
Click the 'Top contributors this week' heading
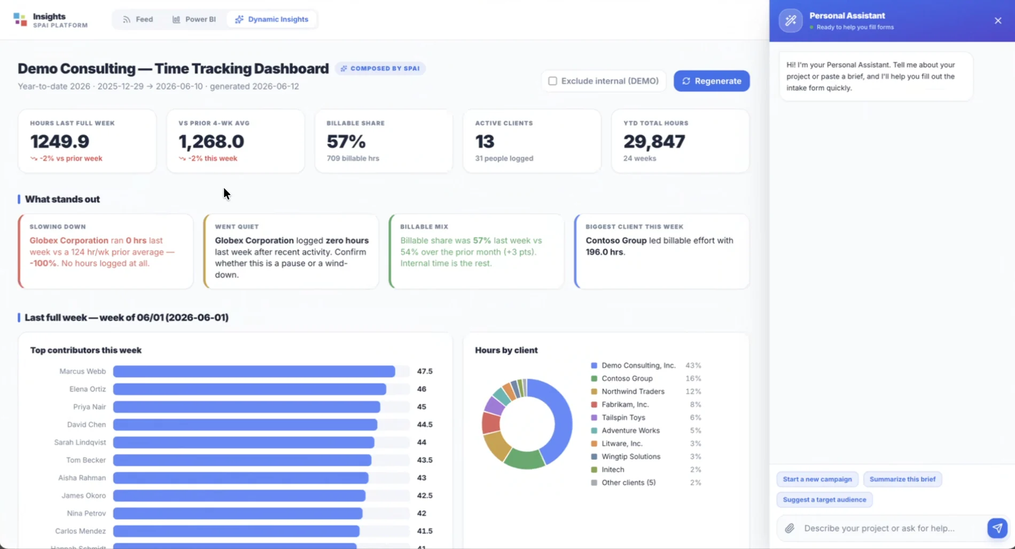click(x=86, y=350)
